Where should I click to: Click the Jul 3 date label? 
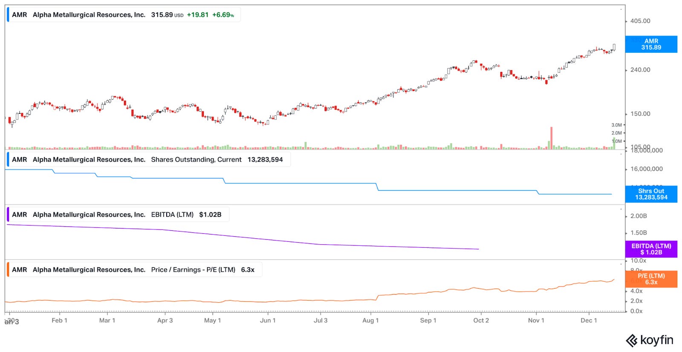coord(321,321)
